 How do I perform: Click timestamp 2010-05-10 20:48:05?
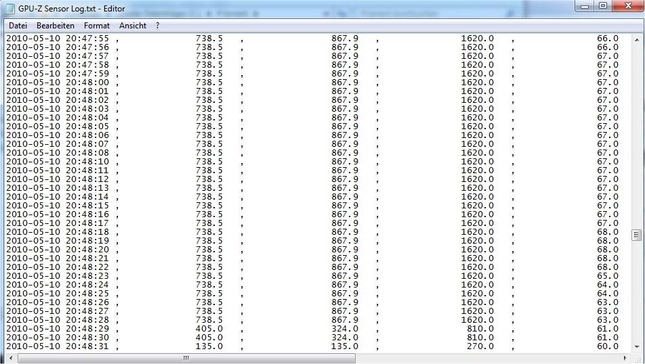point(58,127)
